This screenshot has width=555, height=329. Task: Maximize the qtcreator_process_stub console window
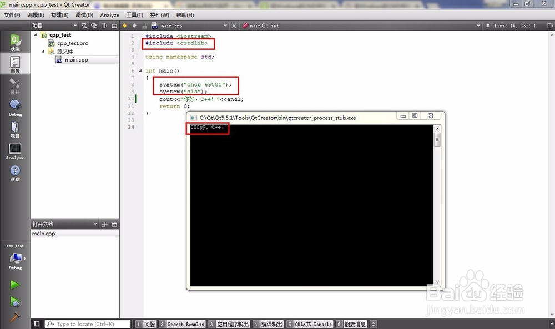(415, 116)
